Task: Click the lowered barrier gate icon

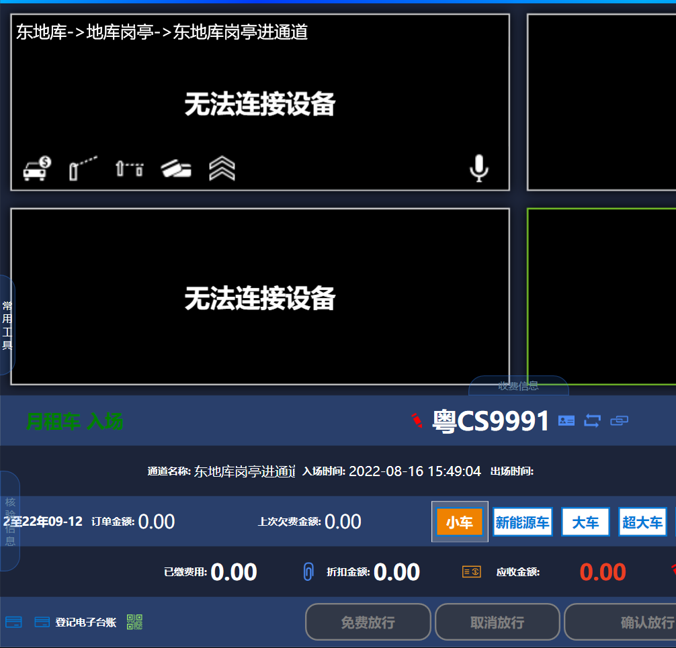Action: (x=129, y=169)
